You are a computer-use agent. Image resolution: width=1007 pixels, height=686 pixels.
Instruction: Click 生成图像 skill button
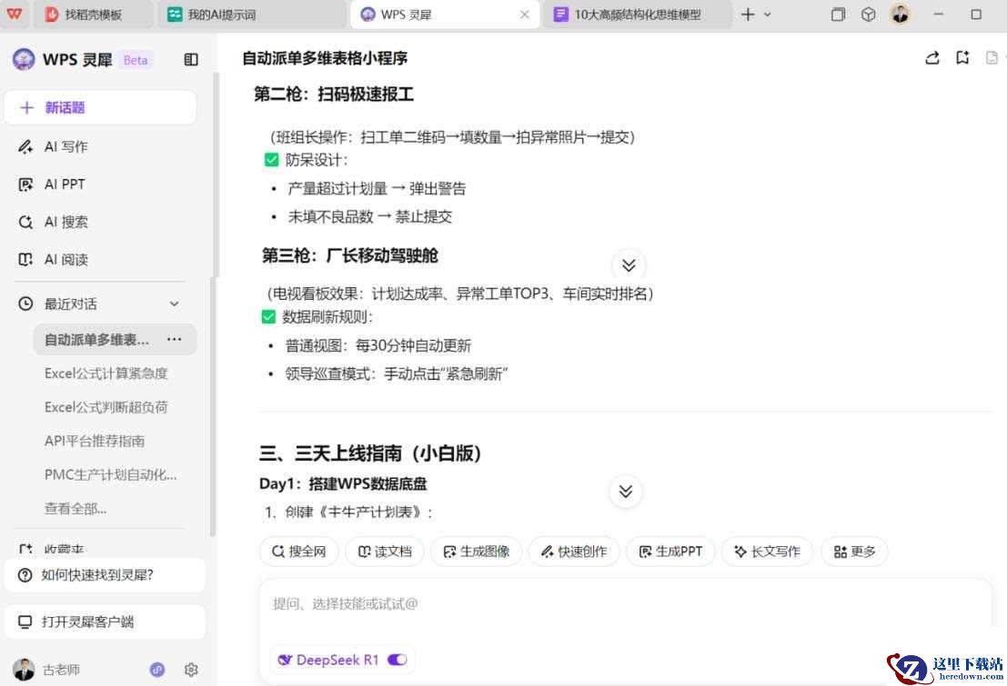point(476,552)
